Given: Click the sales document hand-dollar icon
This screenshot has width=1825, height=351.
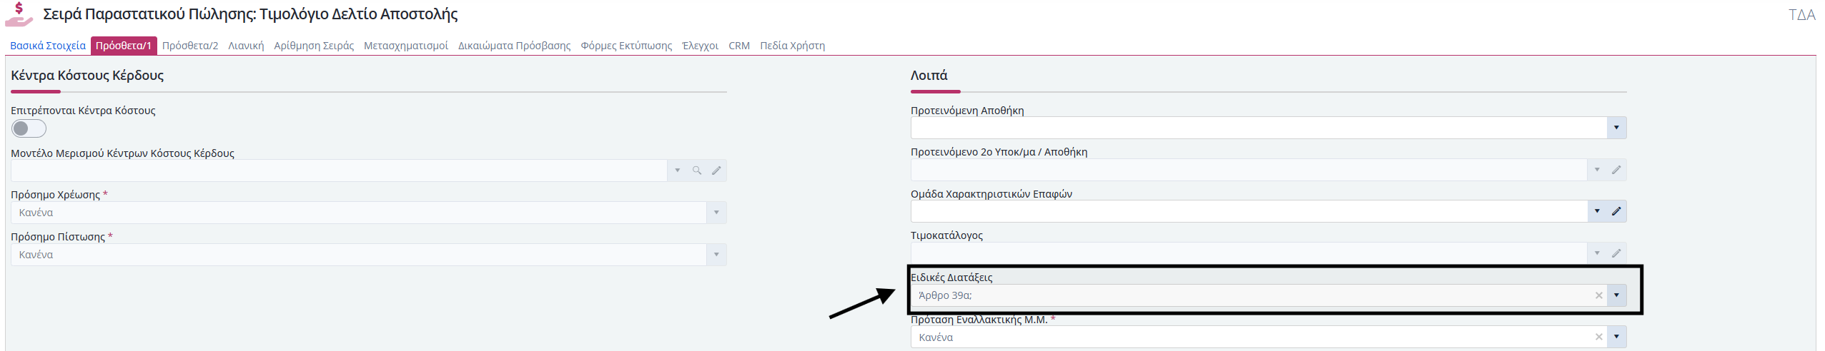Looking at the screenshot, I should click(x=19, y=14).
